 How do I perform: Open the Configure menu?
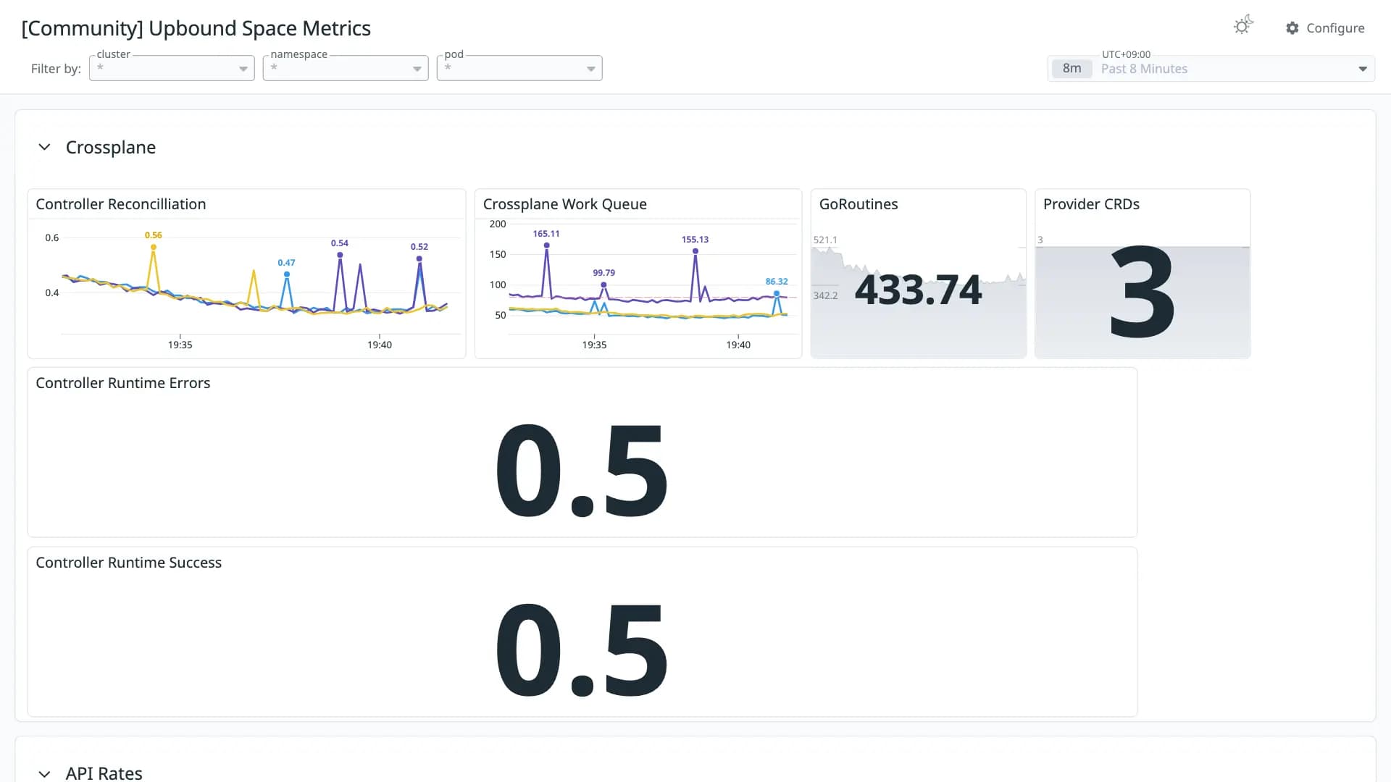coord(1325,28)
